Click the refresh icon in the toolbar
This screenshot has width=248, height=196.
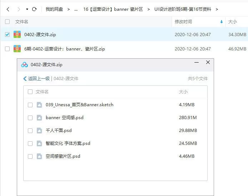click(x=34, y=9)
